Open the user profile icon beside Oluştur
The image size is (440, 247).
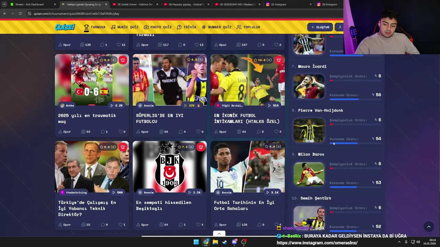[x=340, y=27]
